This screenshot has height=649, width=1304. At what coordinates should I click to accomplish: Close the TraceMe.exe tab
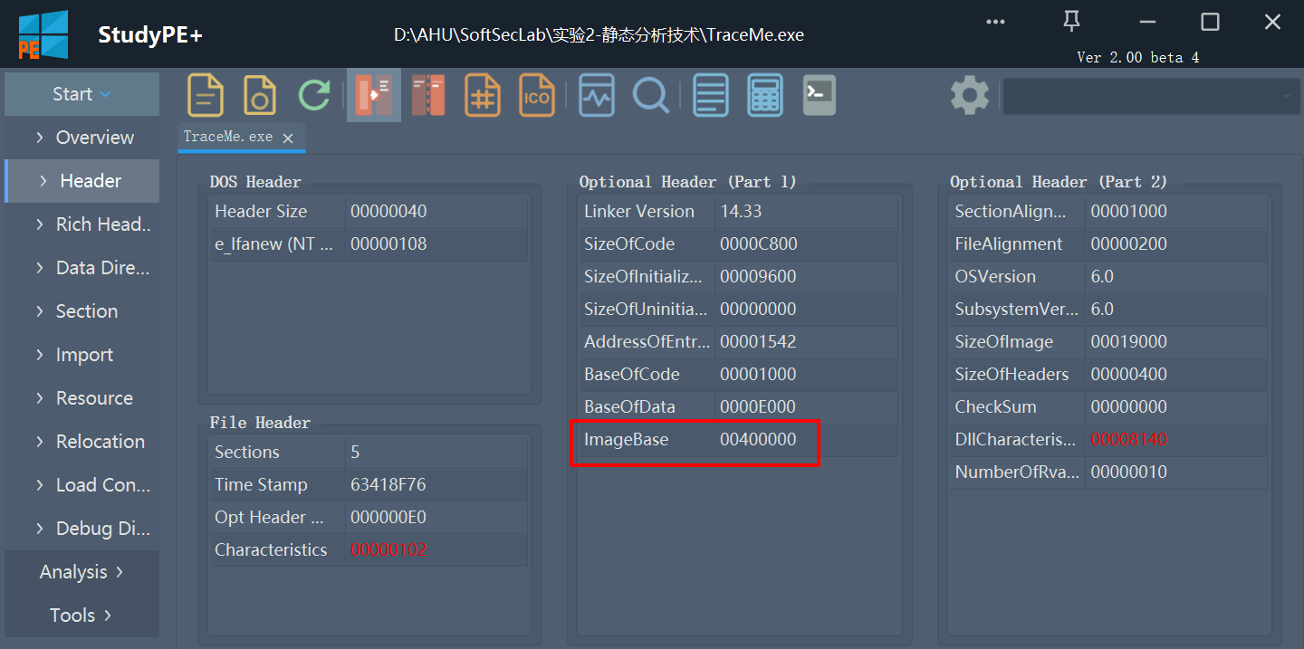(x=288, y=138)
